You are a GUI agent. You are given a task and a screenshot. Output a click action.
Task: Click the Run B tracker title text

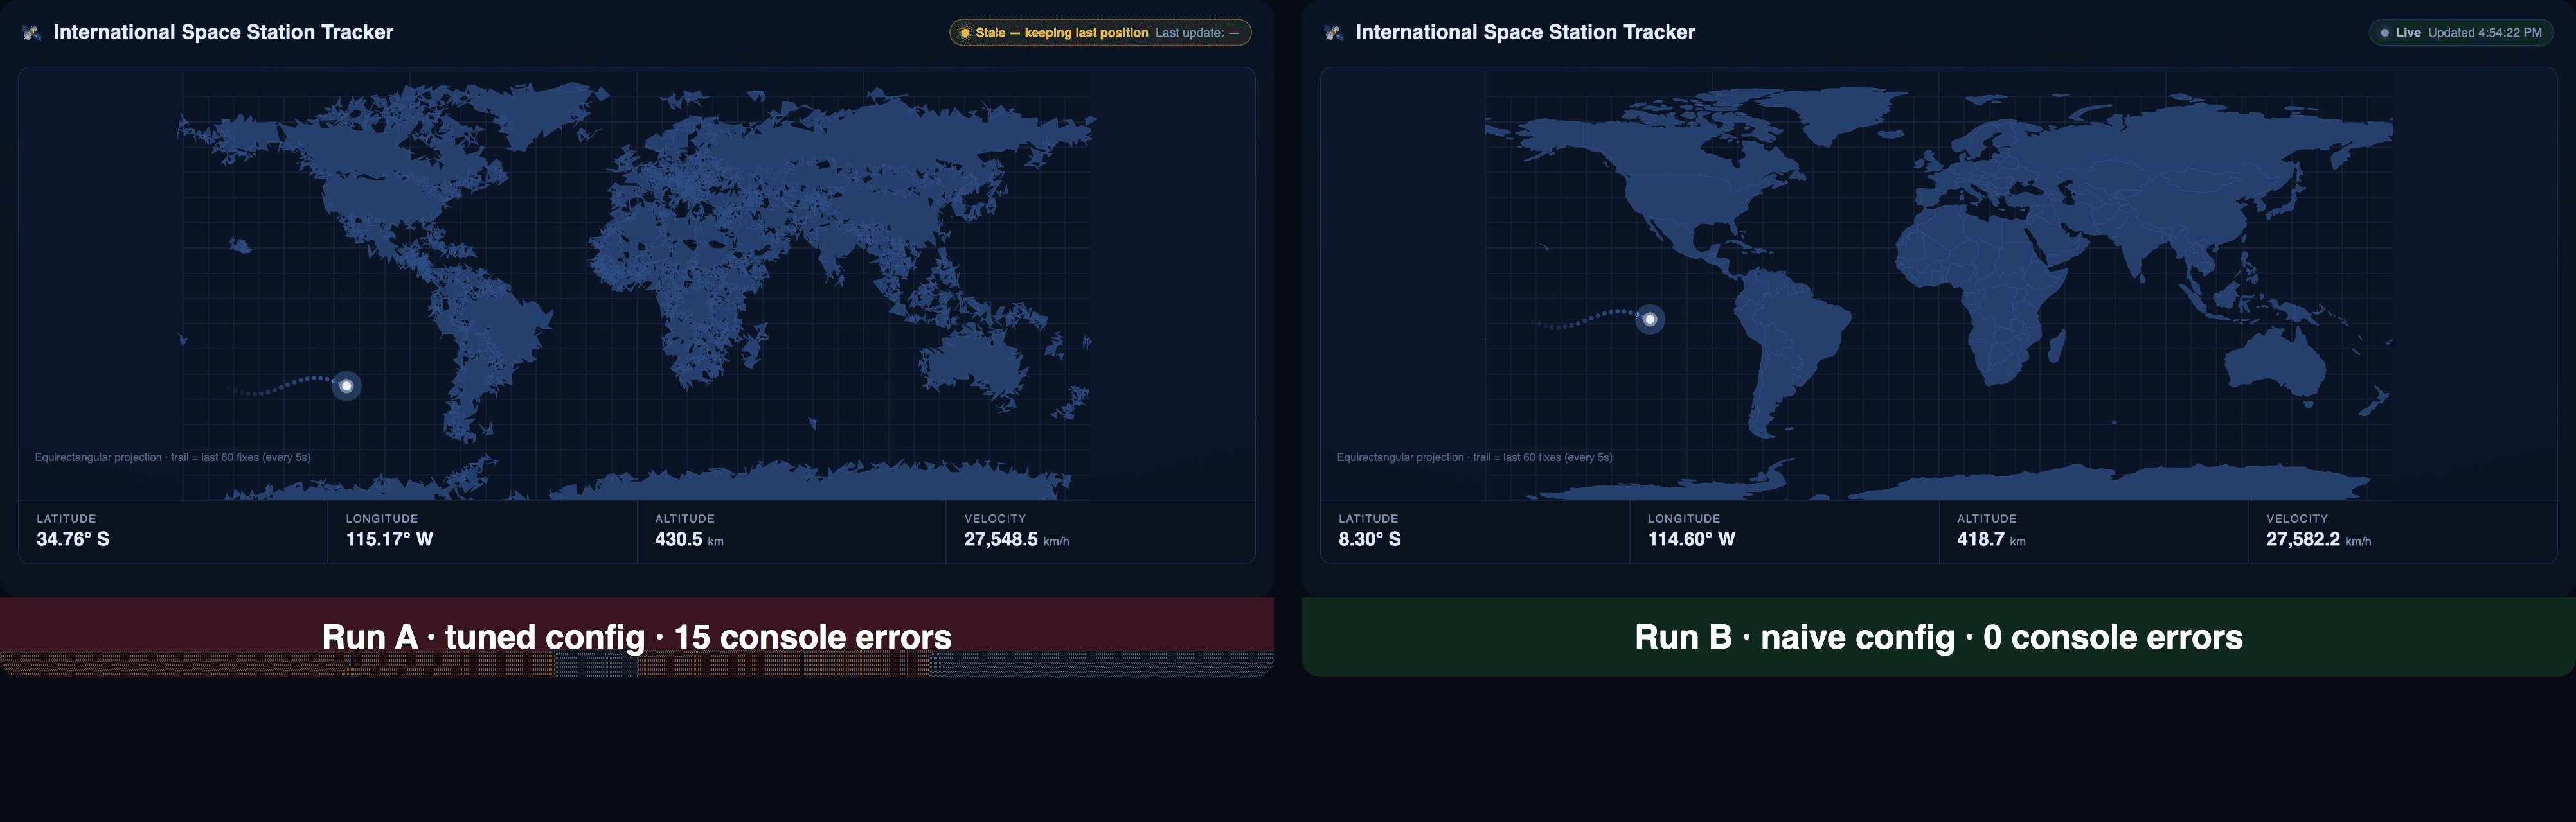click(1525, 32)
